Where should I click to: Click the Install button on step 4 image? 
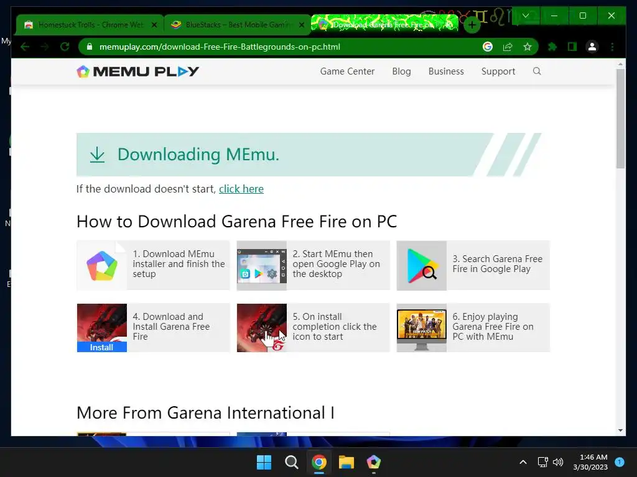(101, 347)
